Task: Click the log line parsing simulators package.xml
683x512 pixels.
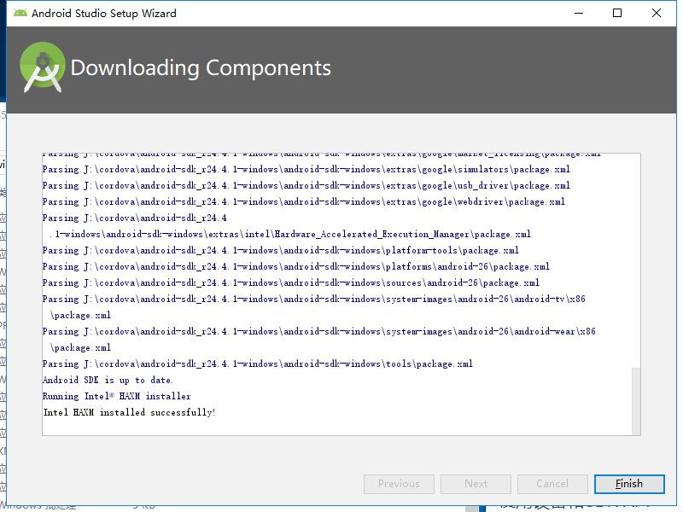Action: [306, 169]
